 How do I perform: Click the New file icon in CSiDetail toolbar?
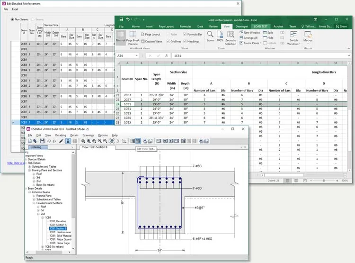click(30, 141)
